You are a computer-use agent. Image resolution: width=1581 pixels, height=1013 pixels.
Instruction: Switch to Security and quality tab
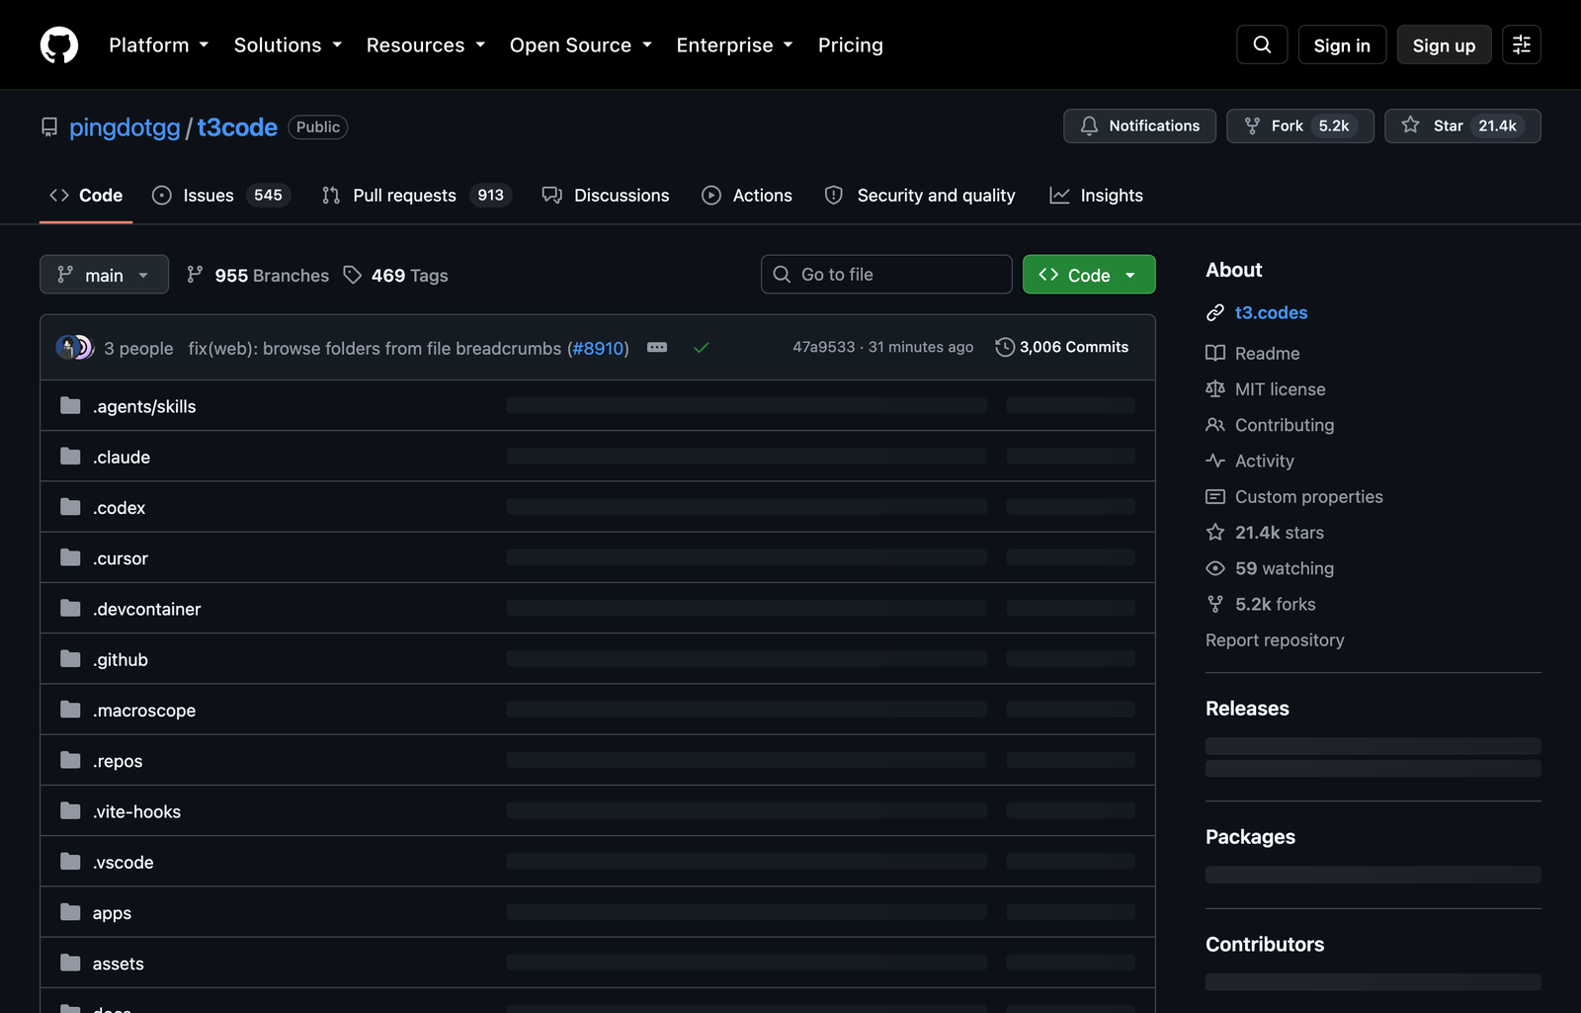(x=920, y=196)
